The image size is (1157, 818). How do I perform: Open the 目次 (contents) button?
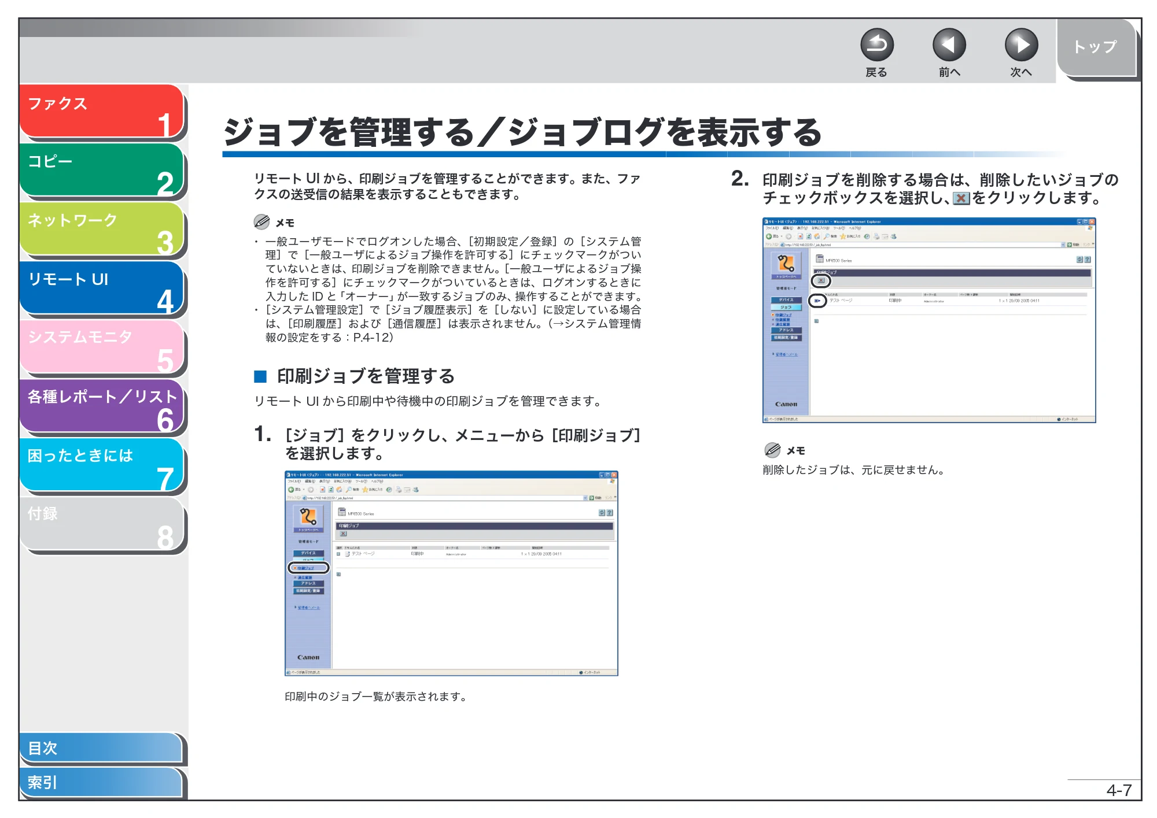101,748
